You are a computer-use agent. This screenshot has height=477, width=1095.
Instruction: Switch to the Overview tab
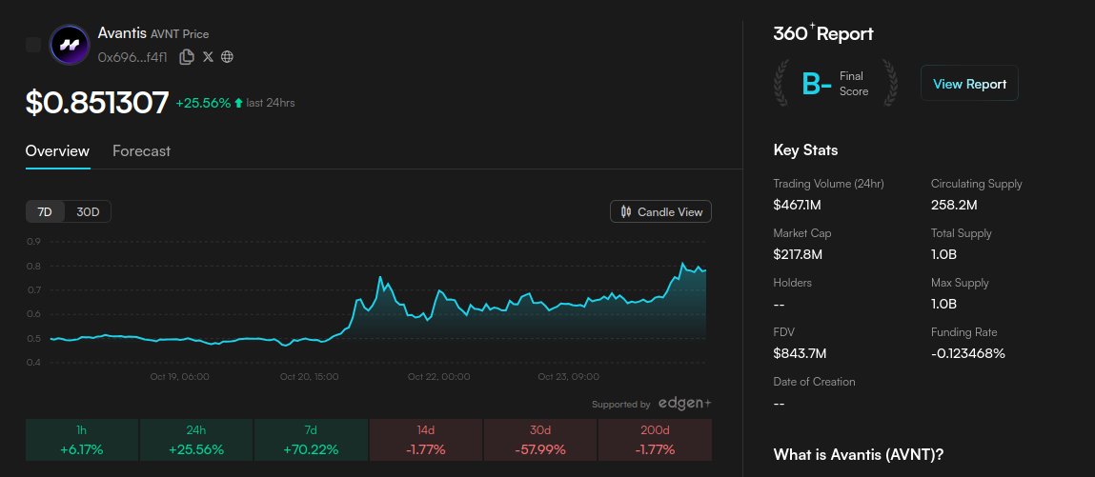[57, 150]
